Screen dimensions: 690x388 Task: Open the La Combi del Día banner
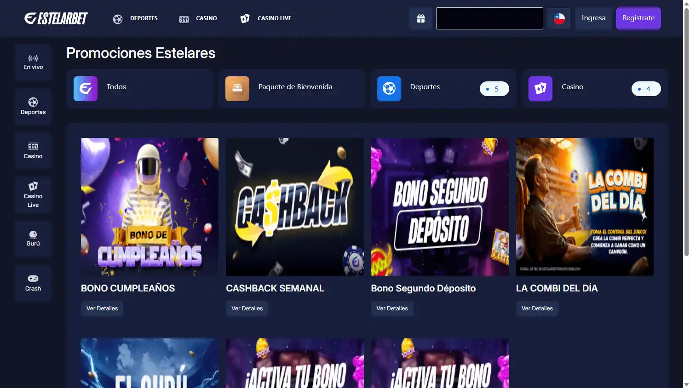585,207
